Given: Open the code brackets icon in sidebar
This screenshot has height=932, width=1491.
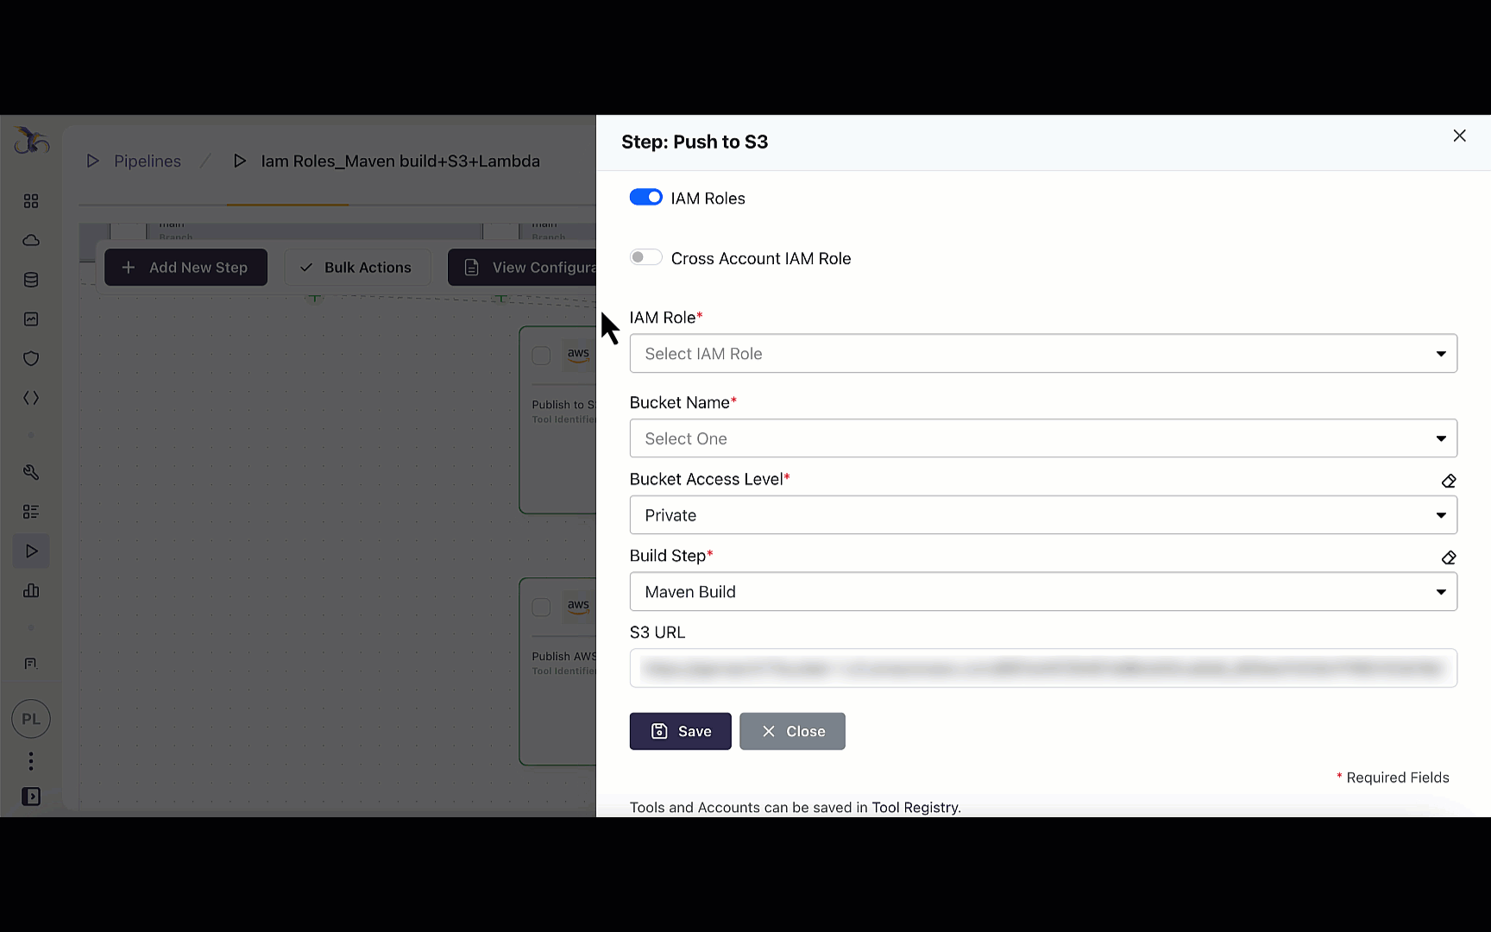Looking at the screenshot, I should pos(31,398).
